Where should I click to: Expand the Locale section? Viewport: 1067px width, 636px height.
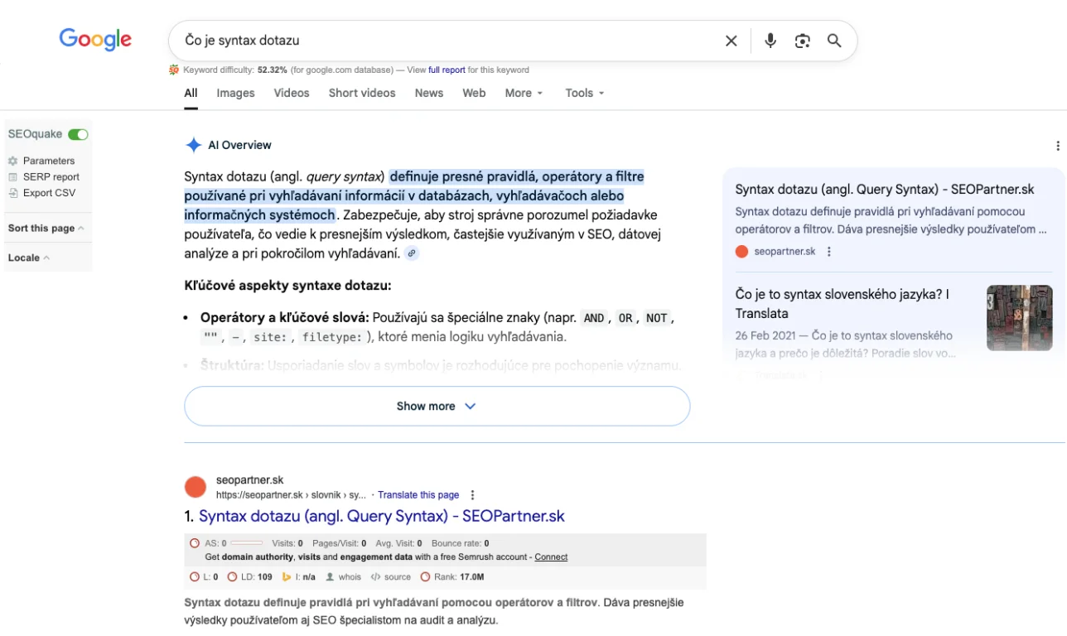tap(28, 258)
